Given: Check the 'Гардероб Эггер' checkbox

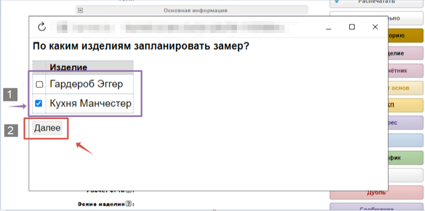Looking at the screenshot, I should (x=39, y=84).
